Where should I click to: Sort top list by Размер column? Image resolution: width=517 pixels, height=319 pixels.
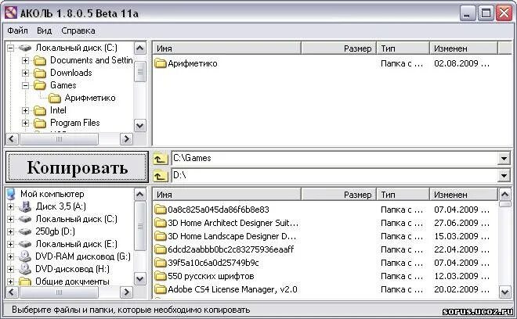click(x=338, y=48)
